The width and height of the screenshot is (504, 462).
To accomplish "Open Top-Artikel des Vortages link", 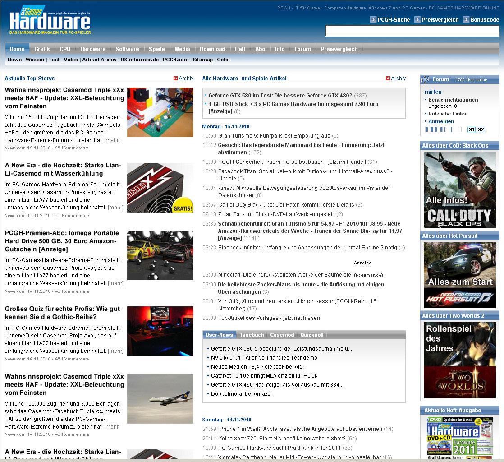I will tap(269, 318).
